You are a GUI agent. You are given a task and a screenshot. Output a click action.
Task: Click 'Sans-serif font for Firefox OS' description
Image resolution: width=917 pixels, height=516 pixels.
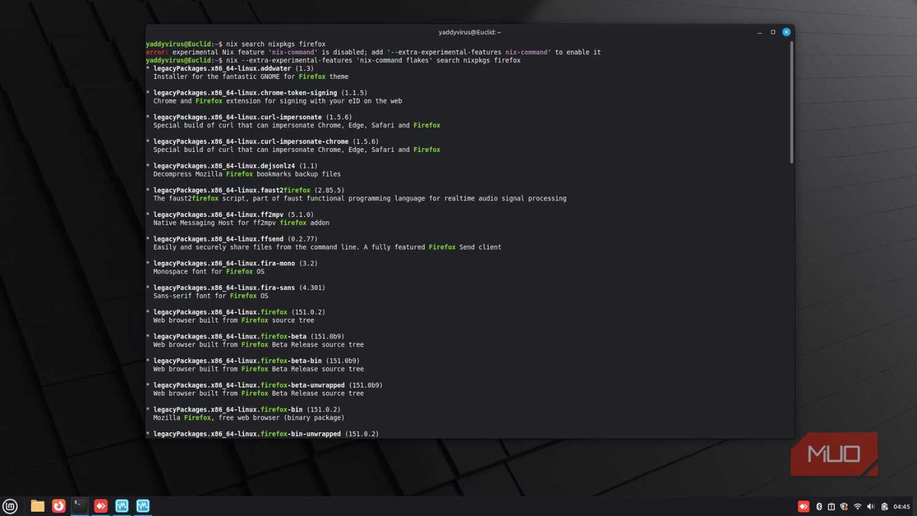[x=210, y=296]
